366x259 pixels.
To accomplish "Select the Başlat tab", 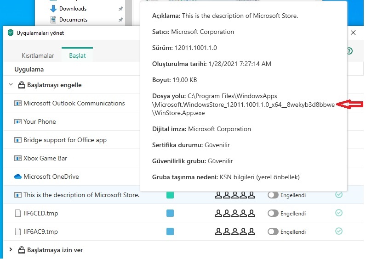I will coord(77,55).
